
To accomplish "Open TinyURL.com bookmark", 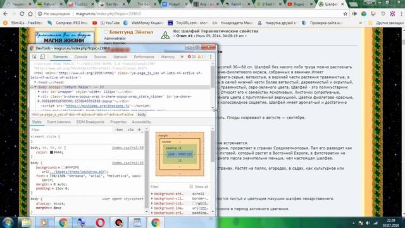I will click(x=189, y=23).
